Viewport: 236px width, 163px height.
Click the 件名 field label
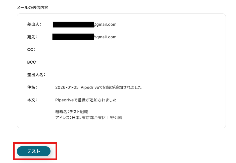click(32, 87)
